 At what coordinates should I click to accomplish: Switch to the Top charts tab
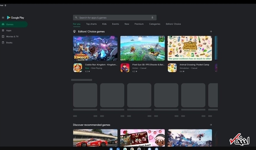point(91,24)
